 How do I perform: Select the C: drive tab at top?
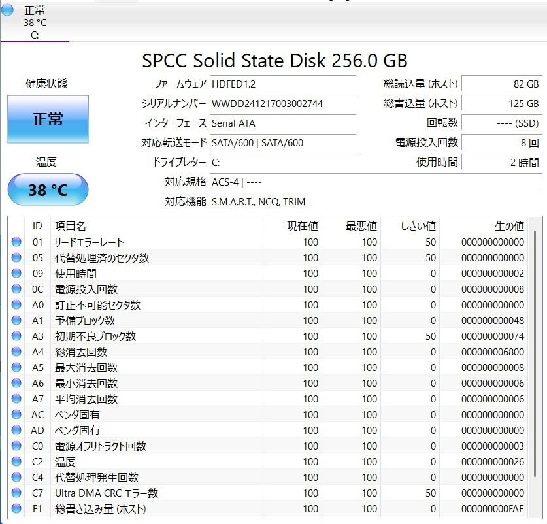coord(35,22)
